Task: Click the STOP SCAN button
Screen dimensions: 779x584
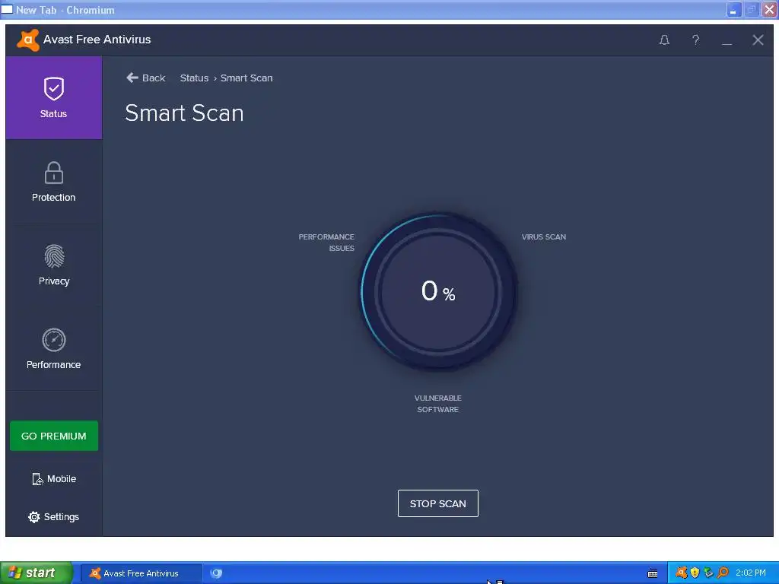Action: tap(437, 503)
